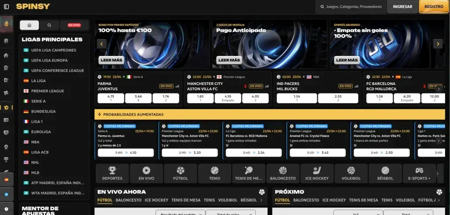Screen dimensions: 450x215
Task: Switch to Voleibol tab under Próximo
Action: [x=405, y=200]
